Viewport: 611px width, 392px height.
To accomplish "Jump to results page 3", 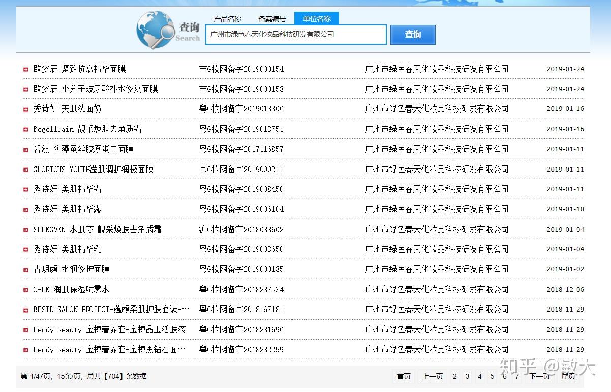I will pyautogui.click(x=467, y=376).
